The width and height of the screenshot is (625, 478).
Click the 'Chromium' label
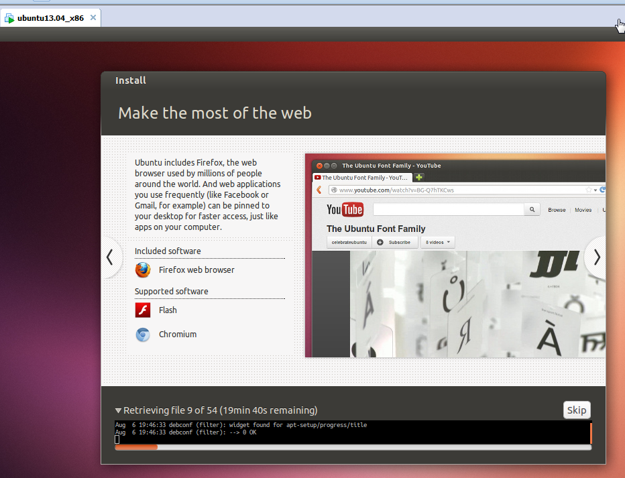(x=178, y=335)
